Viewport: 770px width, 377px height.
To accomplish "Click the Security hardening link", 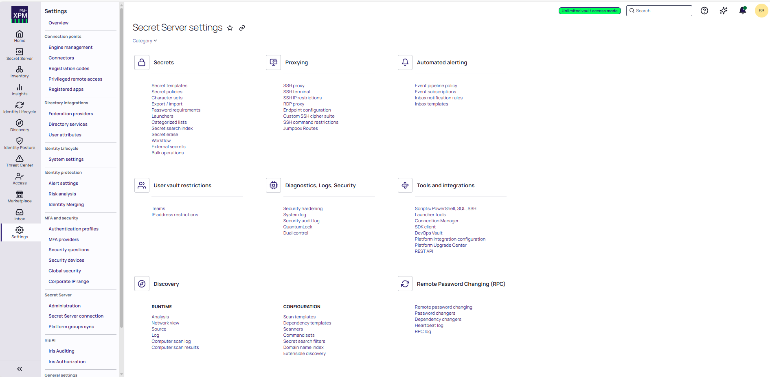I will [x=303, y=209].
